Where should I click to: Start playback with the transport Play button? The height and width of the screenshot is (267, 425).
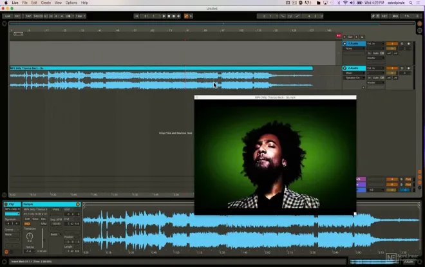click(x=164, y=16)
